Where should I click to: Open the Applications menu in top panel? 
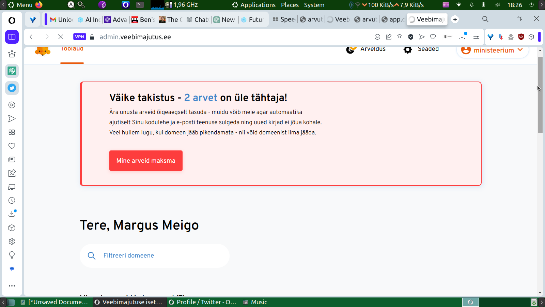pos(254,5)
